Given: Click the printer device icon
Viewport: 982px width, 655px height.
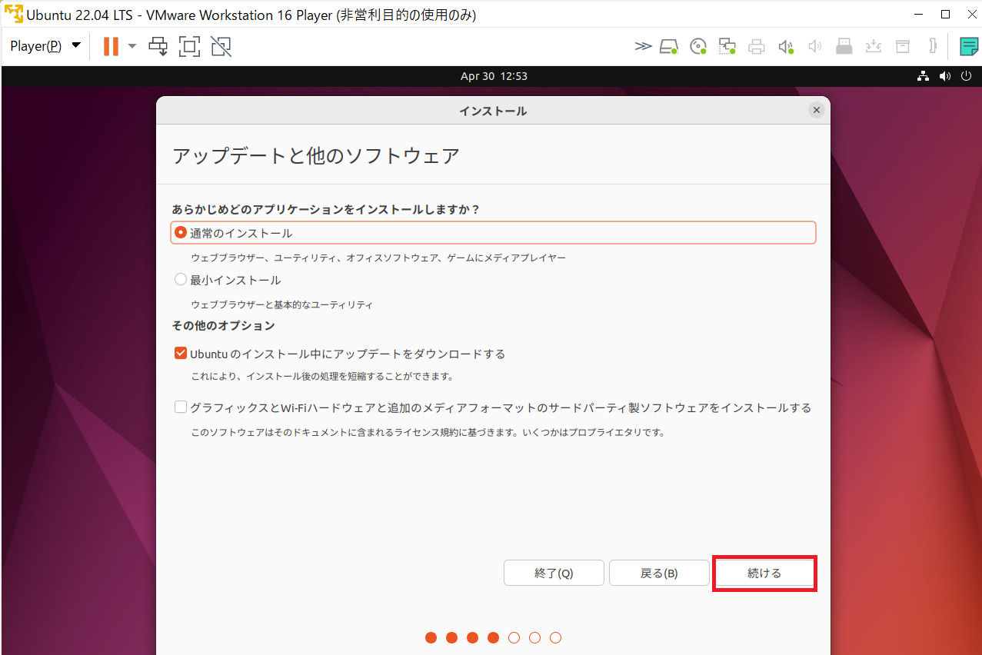Looking at the screenshot, I should (x=757, y=46).
